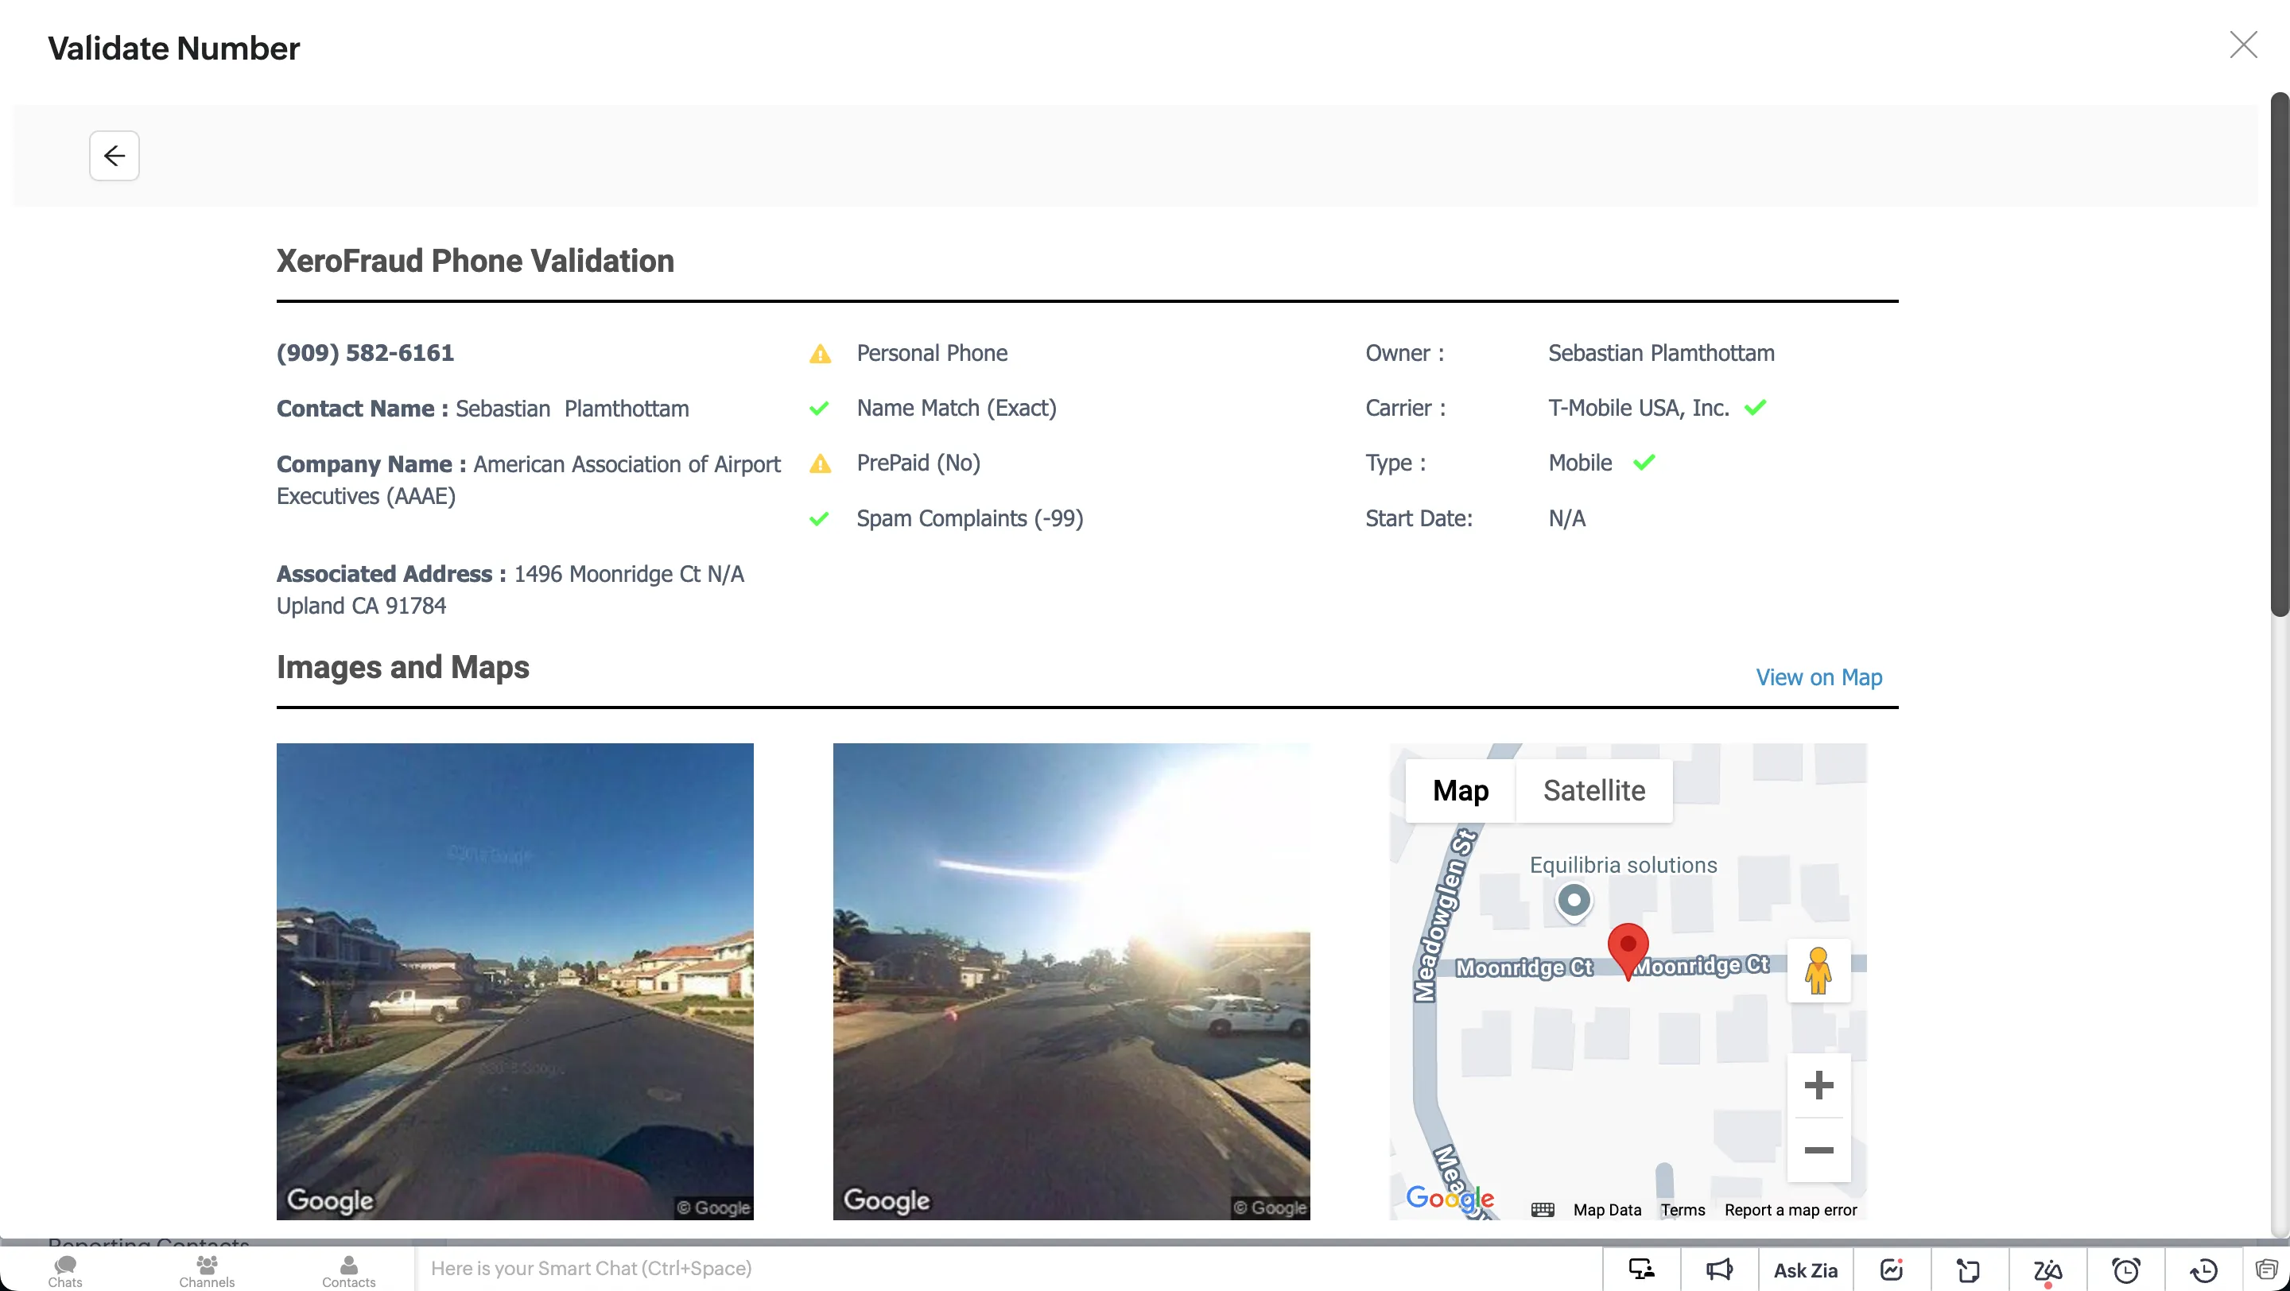Open Contacts in bottom bar
2290x1291 pixels.
point(348,1271)
